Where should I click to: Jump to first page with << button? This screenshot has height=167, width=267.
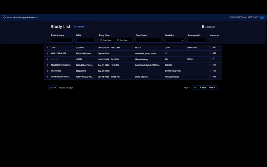click(195, 88)
